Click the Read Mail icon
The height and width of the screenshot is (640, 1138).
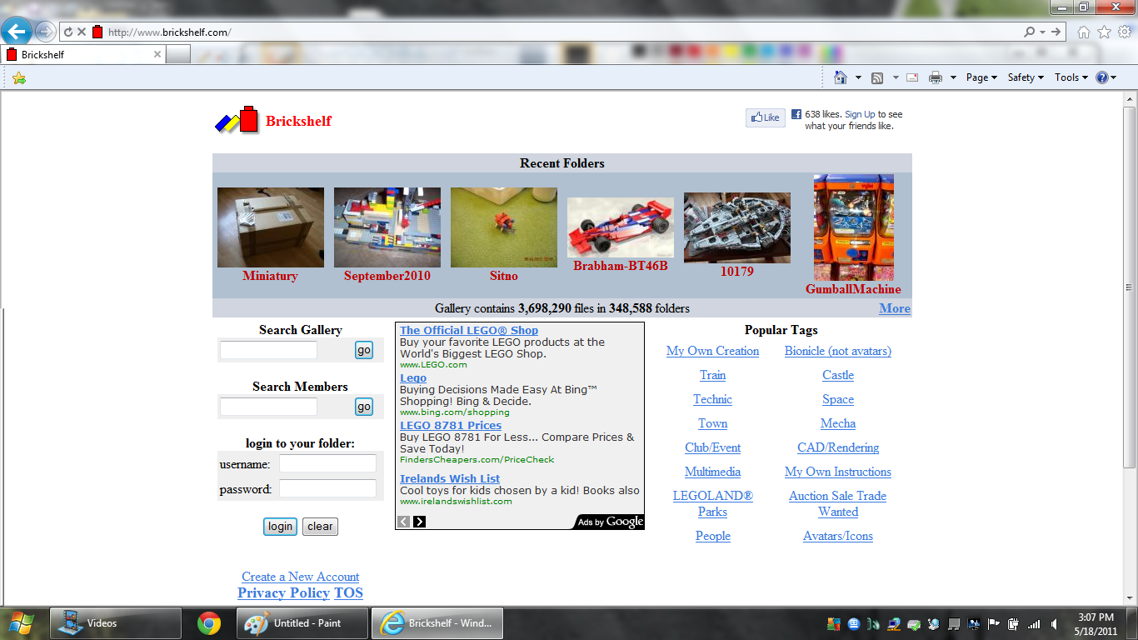[x=912, y=77]
